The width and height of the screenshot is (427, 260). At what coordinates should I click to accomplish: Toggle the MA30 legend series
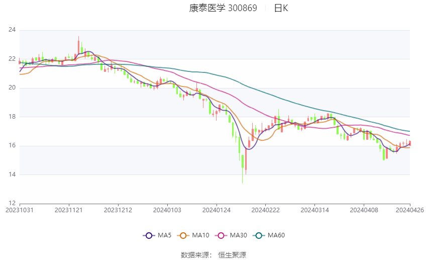tap(231, 235)
